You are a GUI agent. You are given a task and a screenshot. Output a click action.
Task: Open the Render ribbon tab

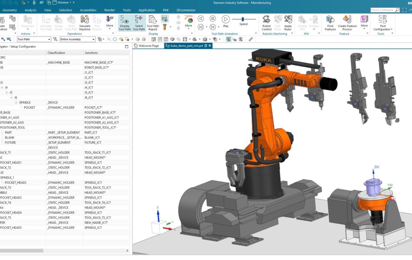click(x=110, y=10)
